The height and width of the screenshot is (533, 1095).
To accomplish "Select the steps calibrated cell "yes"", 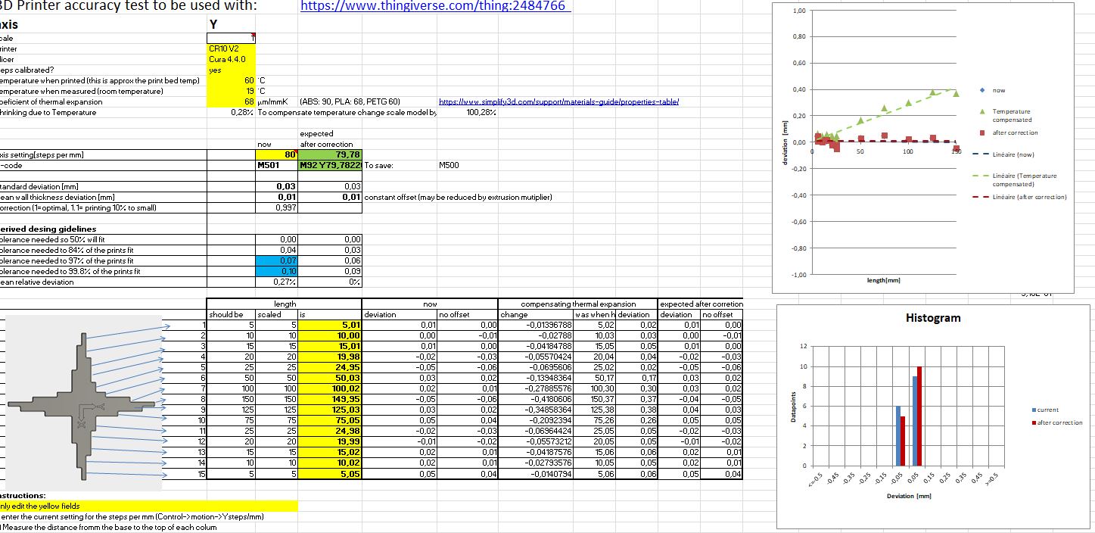I will click(x=232, y=70).
